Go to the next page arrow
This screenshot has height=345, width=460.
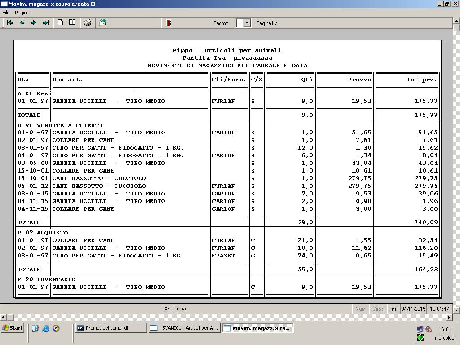pyautogui.click(x=34, y=22)
